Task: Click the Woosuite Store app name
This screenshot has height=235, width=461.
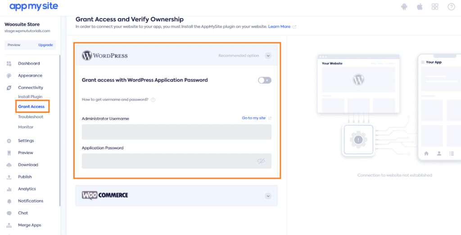Action: click(22, 24)
